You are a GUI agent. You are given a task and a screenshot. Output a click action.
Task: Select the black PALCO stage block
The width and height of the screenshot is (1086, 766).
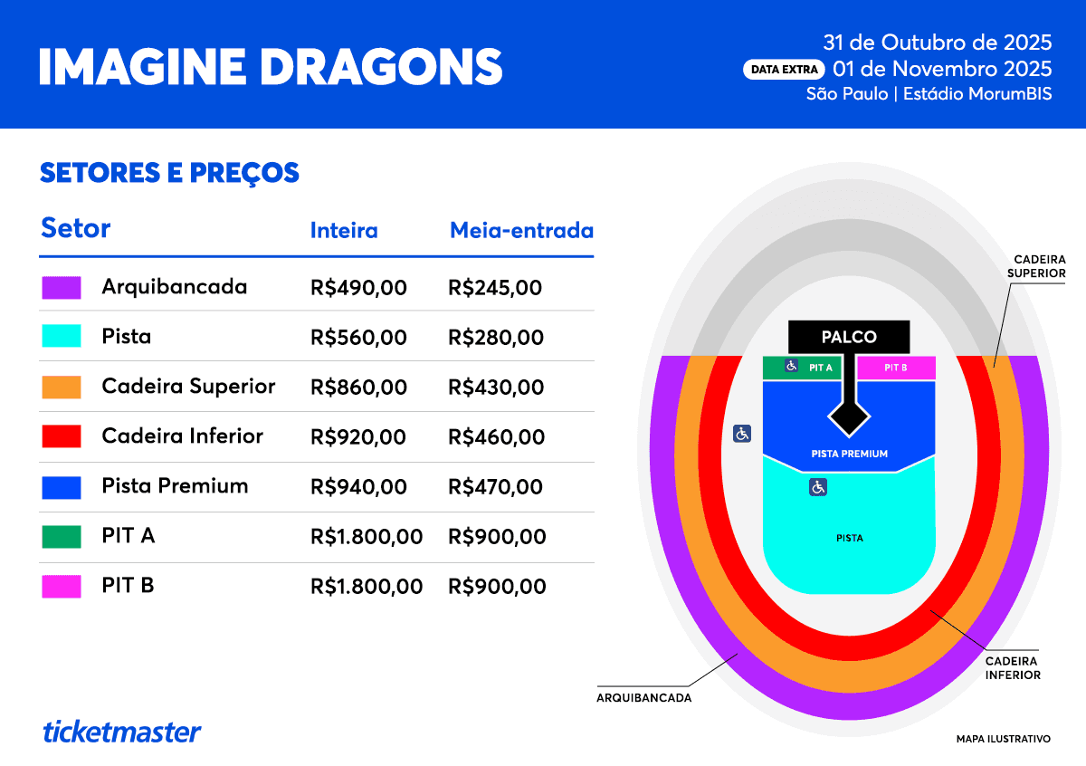[x=849, y=337]
